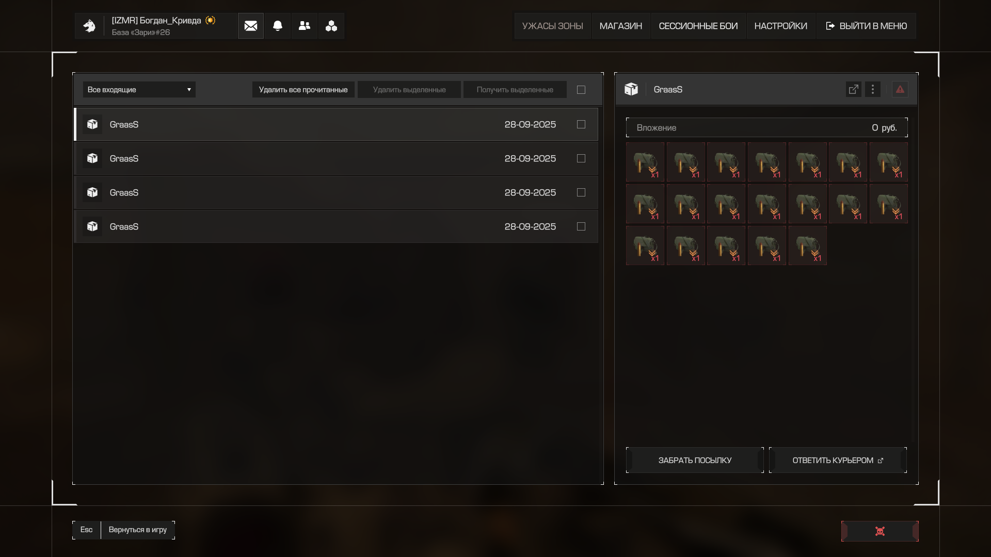Open the Магазин menu tab
Screen dimensions: 991x557
pos(620,26)
